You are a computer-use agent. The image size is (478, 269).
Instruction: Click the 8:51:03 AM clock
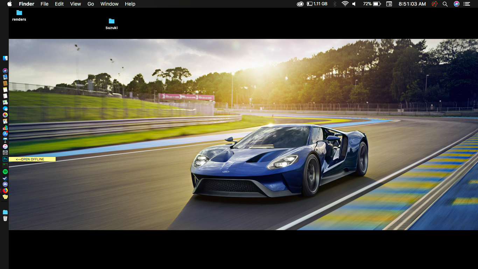point(412,4)
